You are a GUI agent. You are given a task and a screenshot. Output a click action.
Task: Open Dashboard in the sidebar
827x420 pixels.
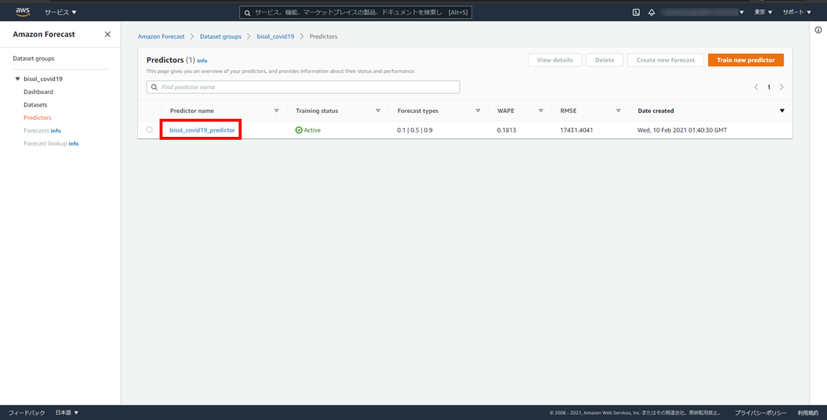coord(38,92)
